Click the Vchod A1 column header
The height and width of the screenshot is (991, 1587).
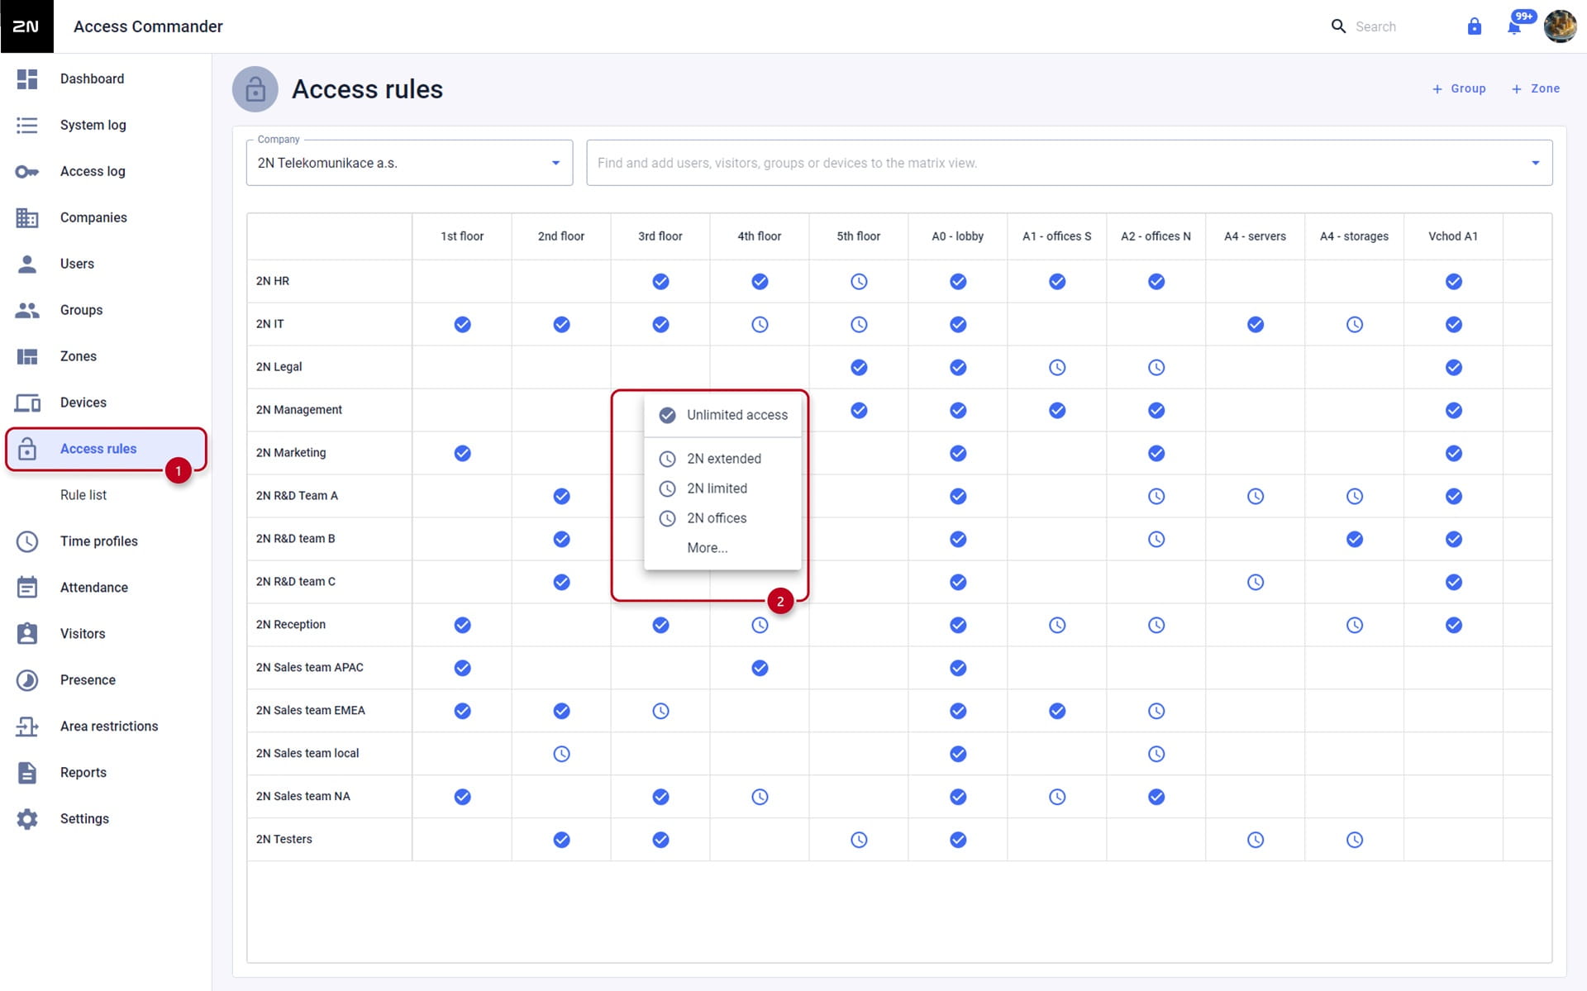1453,236
